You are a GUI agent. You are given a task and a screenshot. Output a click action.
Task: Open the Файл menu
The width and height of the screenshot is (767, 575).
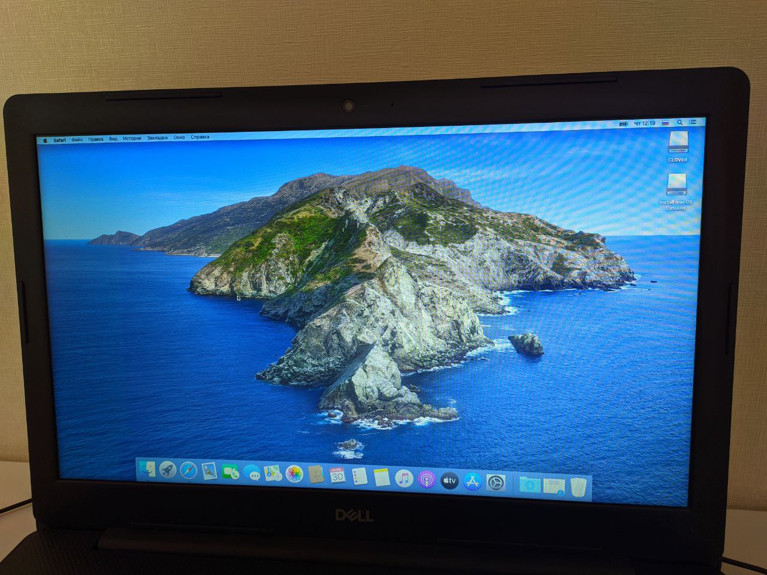[77, 140]
